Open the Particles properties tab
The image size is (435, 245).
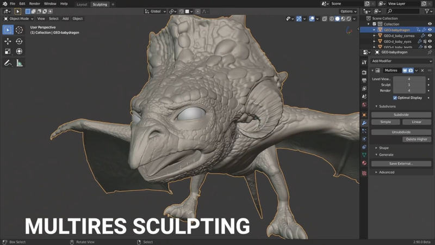point(364,131)
